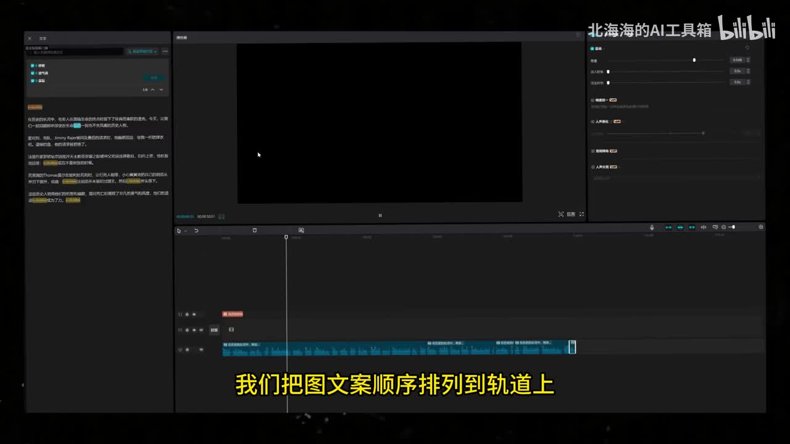
Task: Expand the selection tool dropdown arrow
Action: tap(185, 231)
